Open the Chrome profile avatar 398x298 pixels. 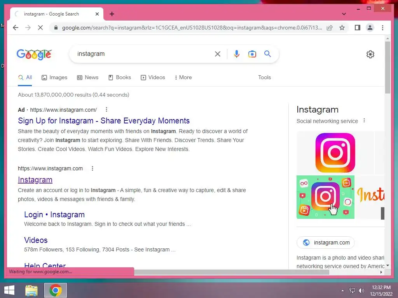(x=370, y=28)
